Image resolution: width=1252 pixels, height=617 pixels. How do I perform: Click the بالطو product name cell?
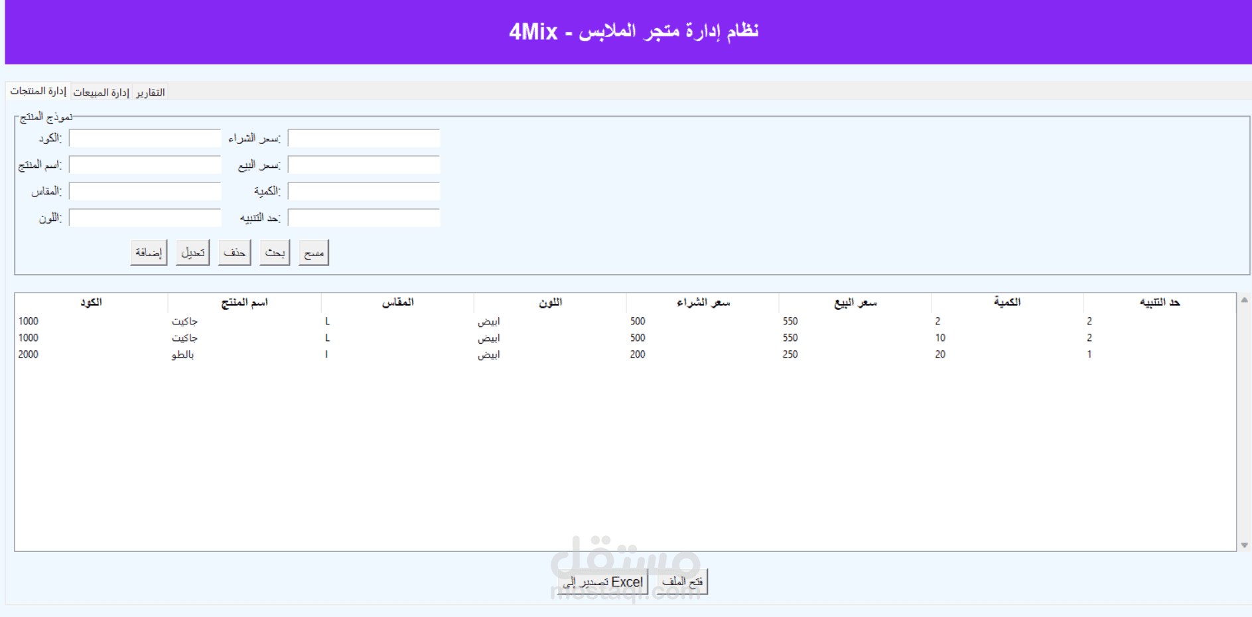point(182,354)
